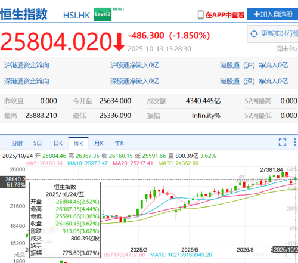
Task: Click the 港股通(深)净流入0亿 link
Action: (254, 81)
